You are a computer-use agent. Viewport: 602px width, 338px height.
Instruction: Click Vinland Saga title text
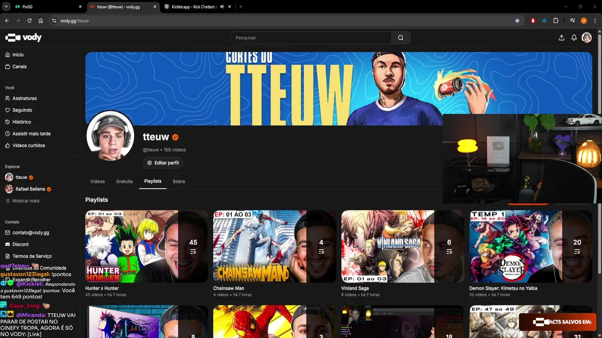coord(355,288)
